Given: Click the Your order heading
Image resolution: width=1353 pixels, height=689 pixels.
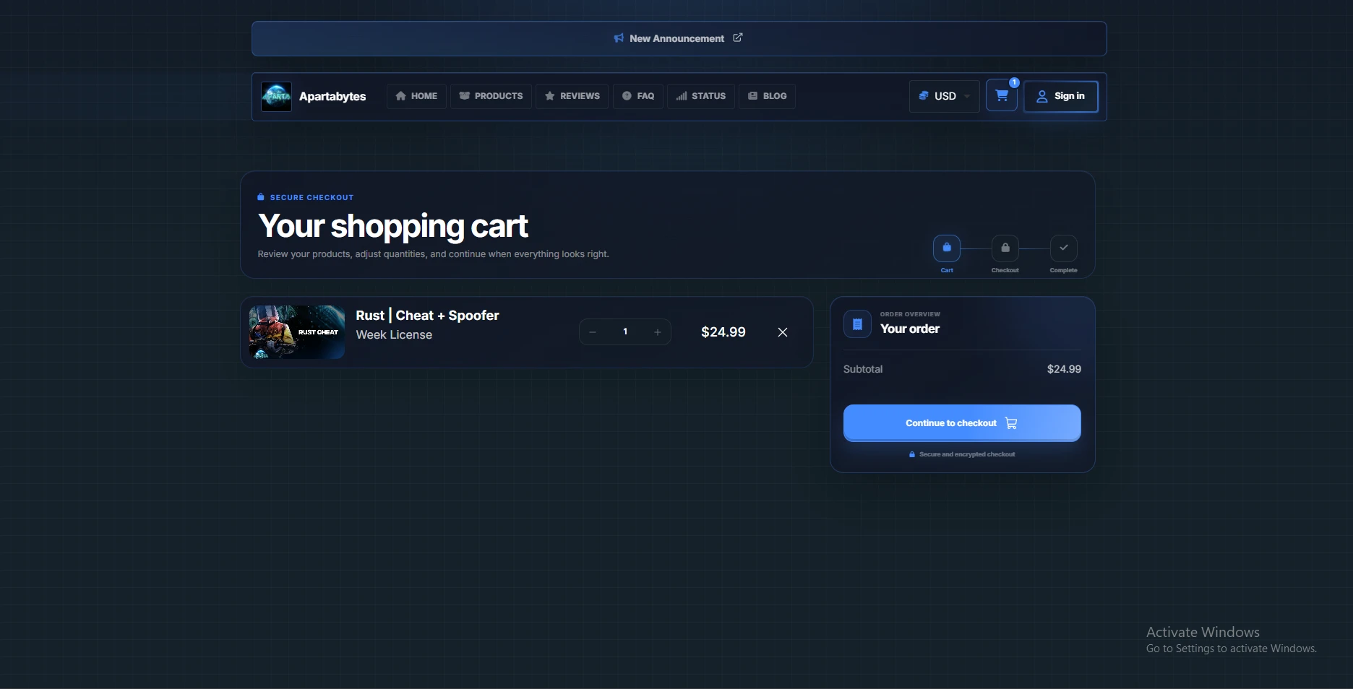Looking at the screenshot, I should pyautogui.click(x=910, y=329).
